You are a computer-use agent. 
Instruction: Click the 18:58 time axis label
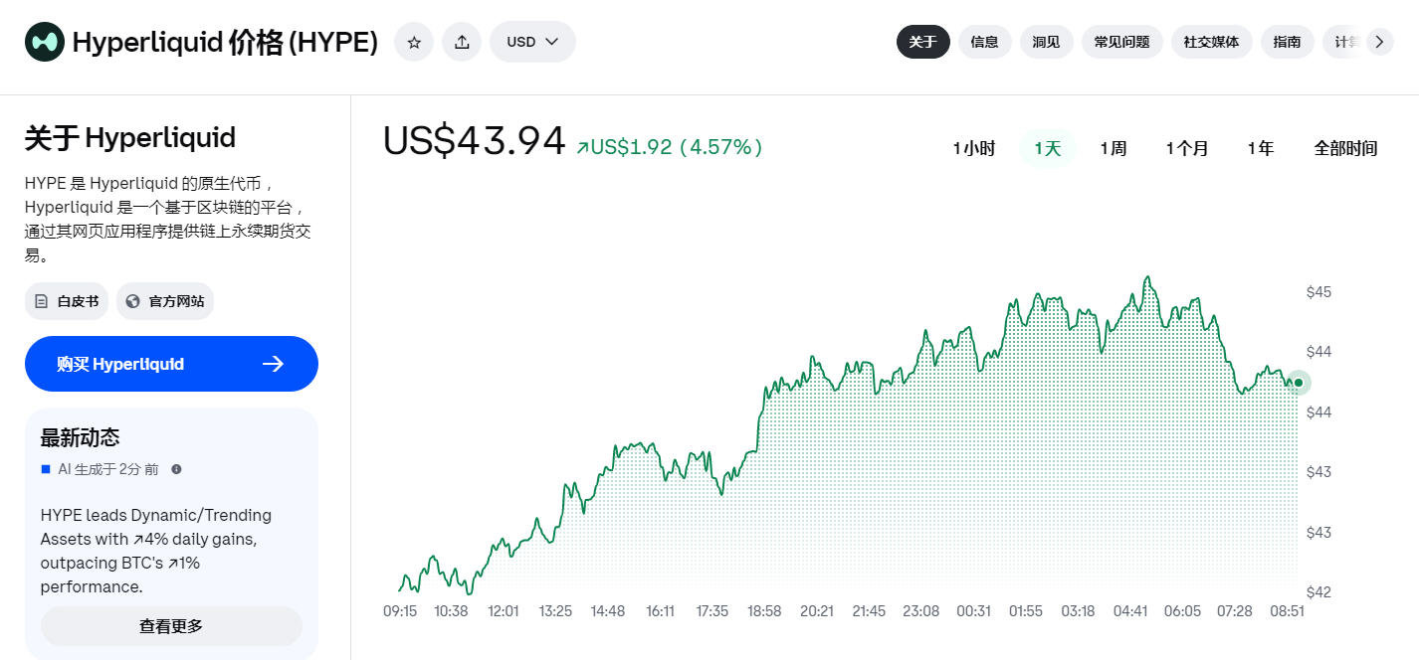pyautogui.click(x=764, y=611)
